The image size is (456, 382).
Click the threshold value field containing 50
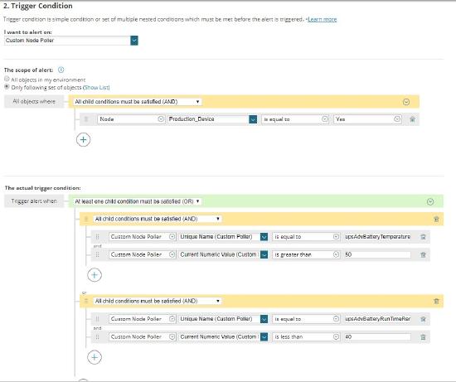[x=377, y=254]
